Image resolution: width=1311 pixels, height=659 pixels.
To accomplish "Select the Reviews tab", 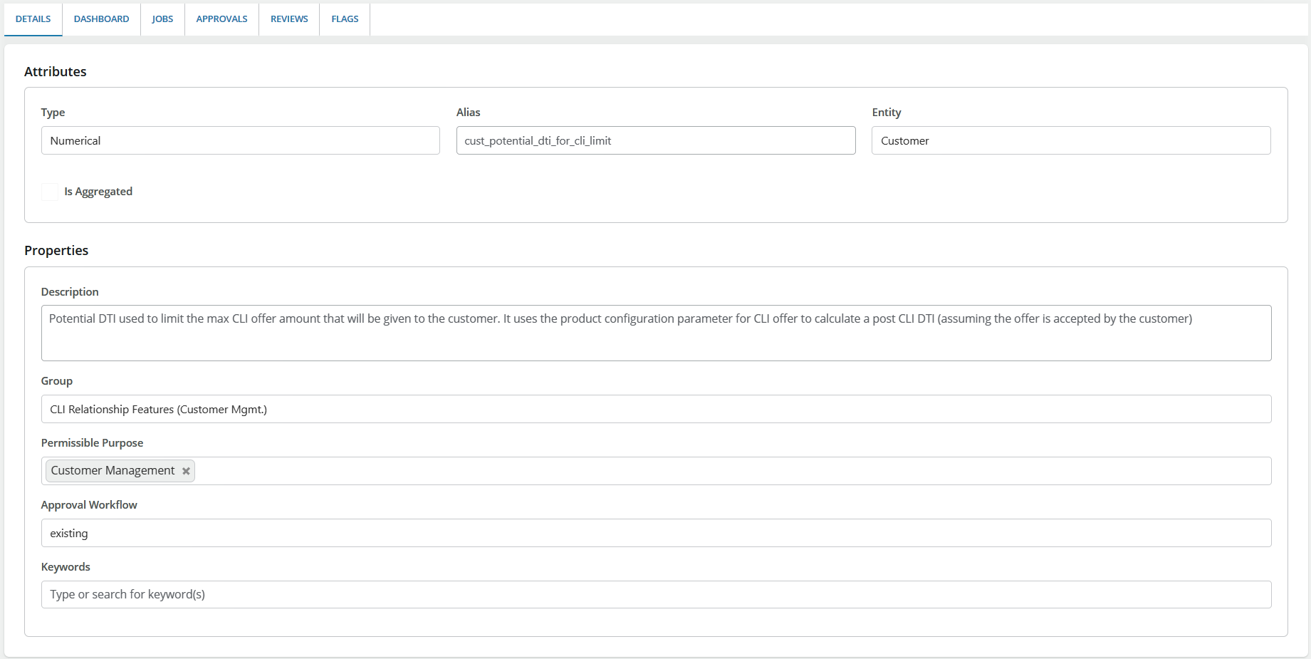I will tap(289, 19).
